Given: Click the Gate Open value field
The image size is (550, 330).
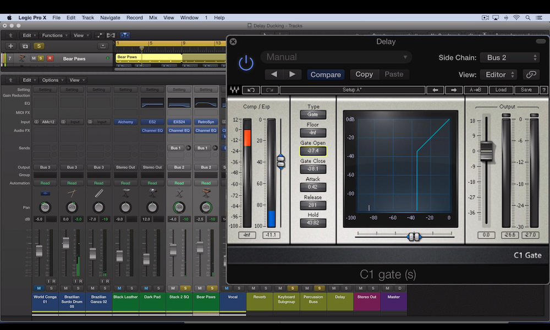Looking at the screenshot, I should (x=313, y=151).
